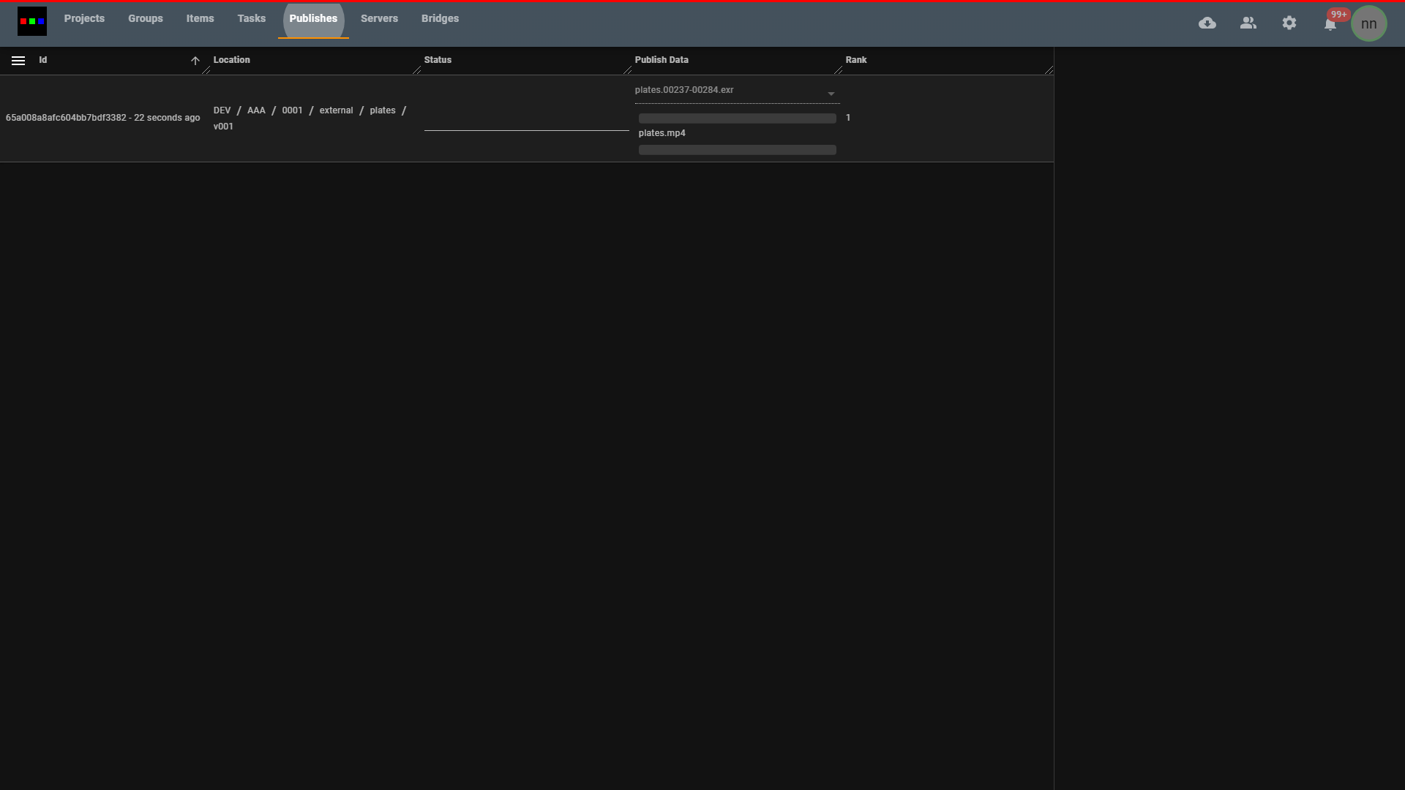Image resolution: width=1405 pixels, height=790 pixels.
Task: Open the users group icon
Action: click(x=1248, y=23)
